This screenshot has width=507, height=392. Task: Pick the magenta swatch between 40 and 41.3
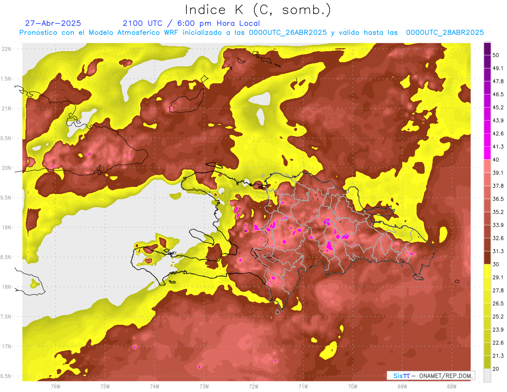(487, 153)
